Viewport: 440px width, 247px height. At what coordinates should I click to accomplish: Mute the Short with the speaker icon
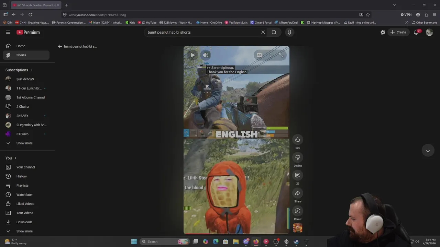(206, 55)
